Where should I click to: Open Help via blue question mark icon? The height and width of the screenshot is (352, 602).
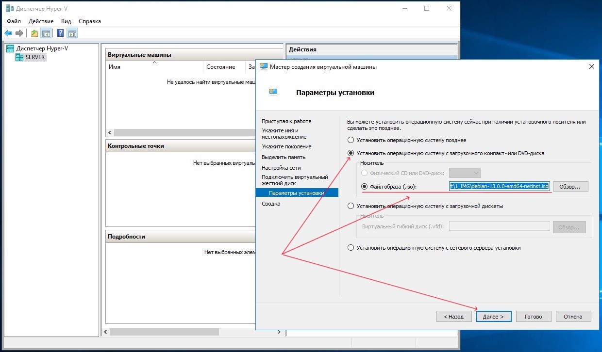click(61, 33)
